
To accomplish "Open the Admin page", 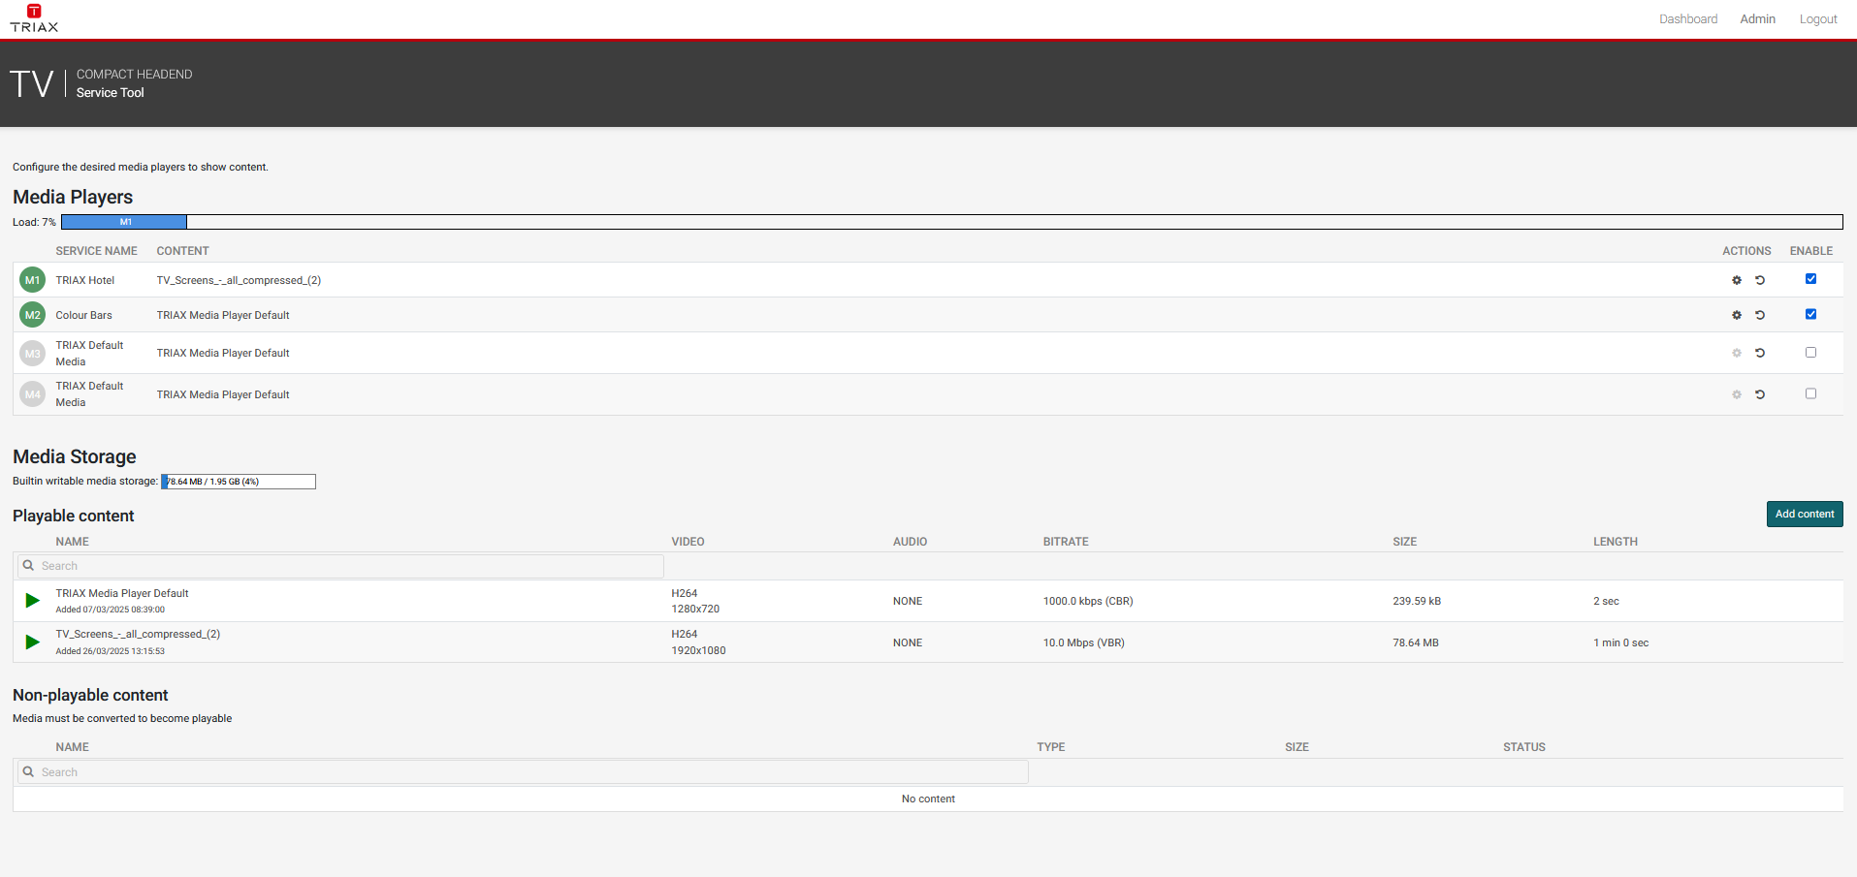I will coord(1757,19).
